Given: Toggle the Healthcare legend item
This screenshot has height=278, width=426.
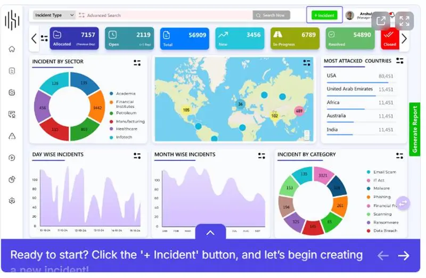Looking at the screenshot, I should (126, 129).
